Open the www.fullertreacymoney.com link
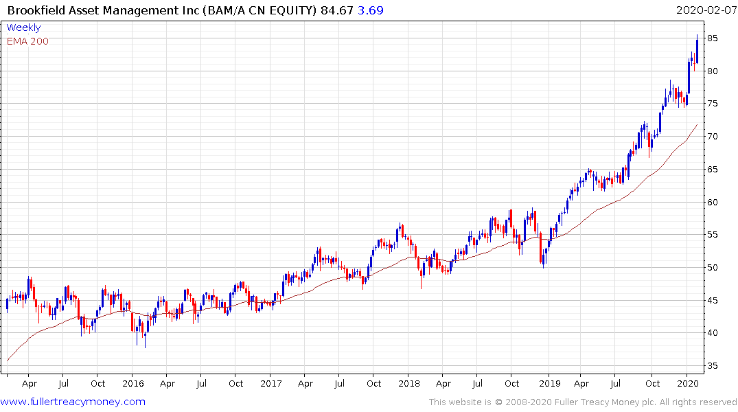 (73, 402)
